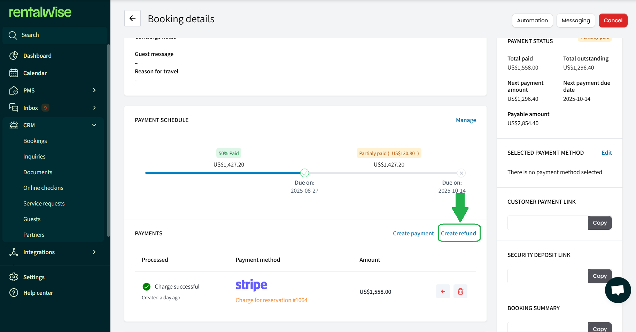Expand the Inbox submenu arrow
The image size is (636, 332).
coord(94,108)
